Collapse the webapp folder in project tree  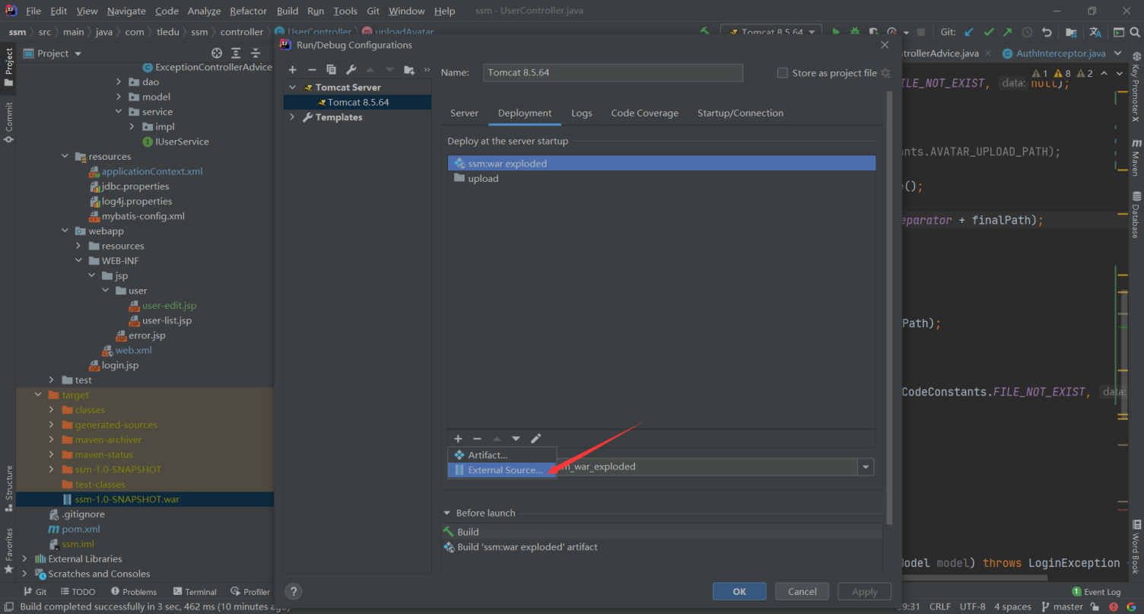[66, 231]
